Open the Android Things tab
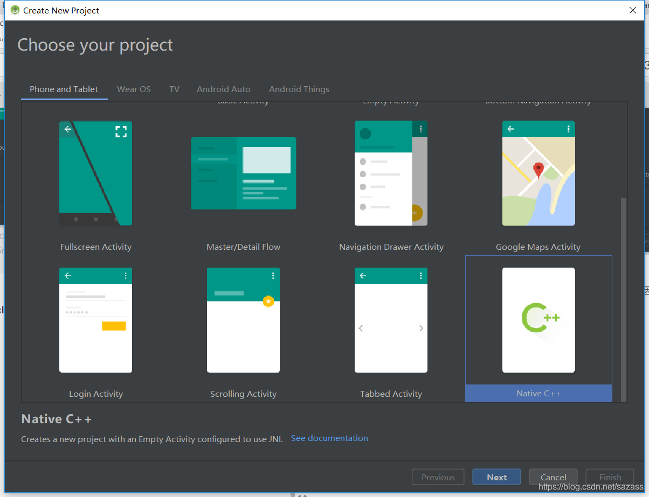 299,89
